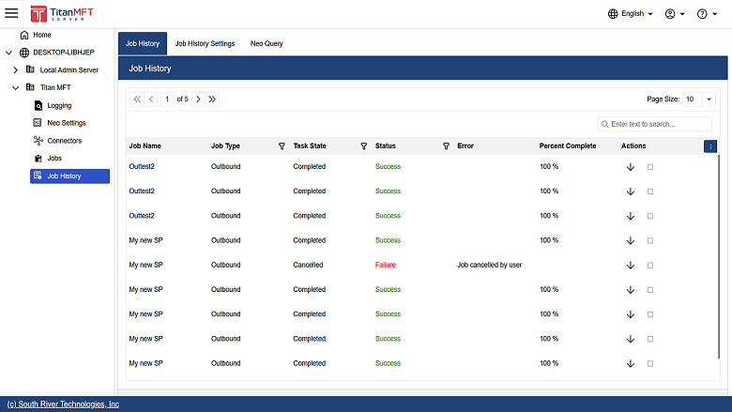
Task: Select the checkbox for the failed job row
Action: (650, 266)
